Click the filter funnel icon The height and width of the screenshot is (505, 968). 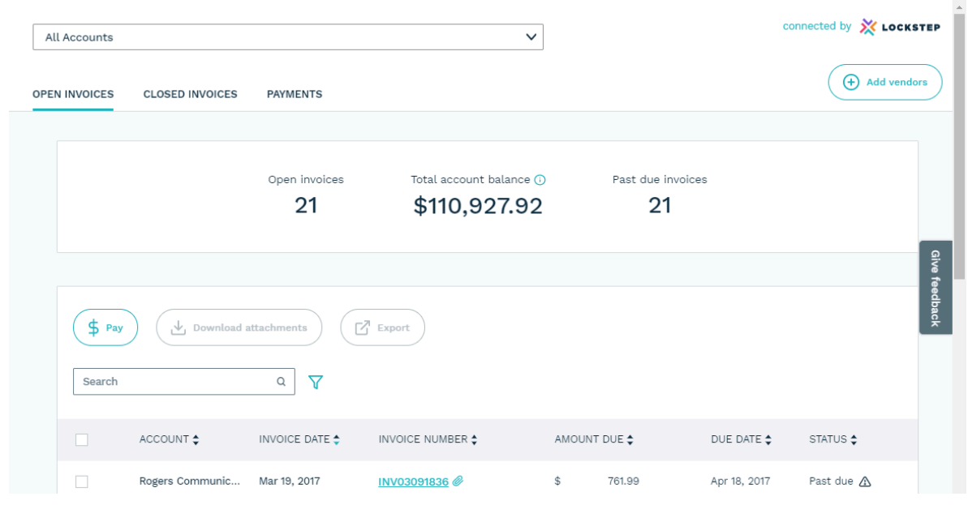point(316,382)
